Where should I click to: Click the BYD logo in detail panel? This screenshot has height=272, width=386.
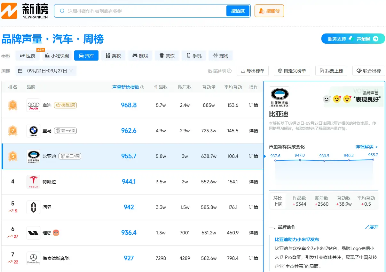[279, 97]
